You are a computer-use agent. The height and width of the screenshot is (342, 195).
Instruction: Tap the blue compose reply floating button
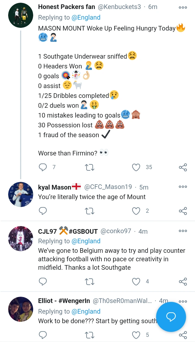[x=171, y=317]
